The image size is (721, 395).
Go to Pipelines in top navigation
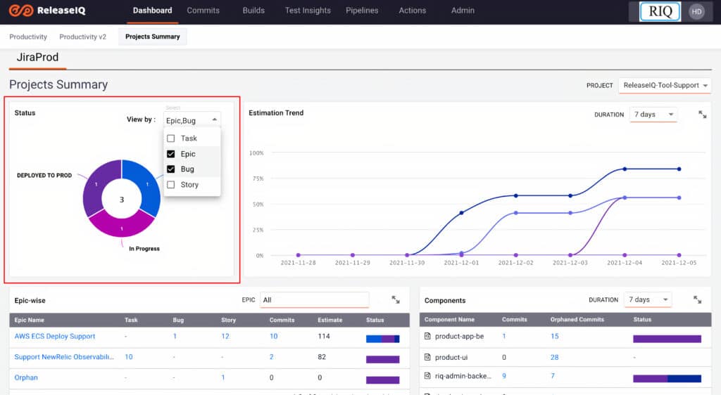(362, 10)
